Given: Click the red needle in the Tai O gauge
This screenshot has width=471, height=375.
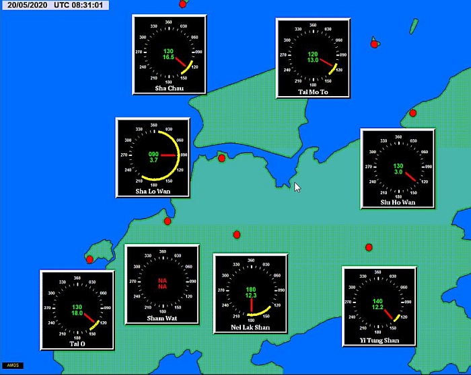Looking at the screenshot, I should 89,318.
